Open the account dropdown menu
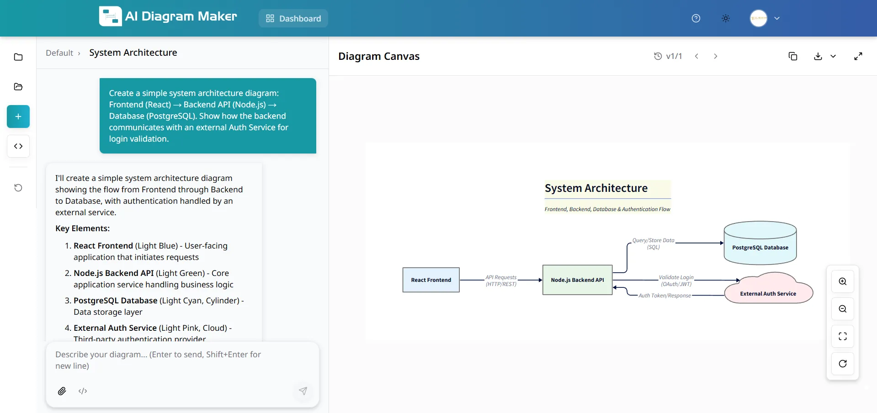 [x=764, y=18]
